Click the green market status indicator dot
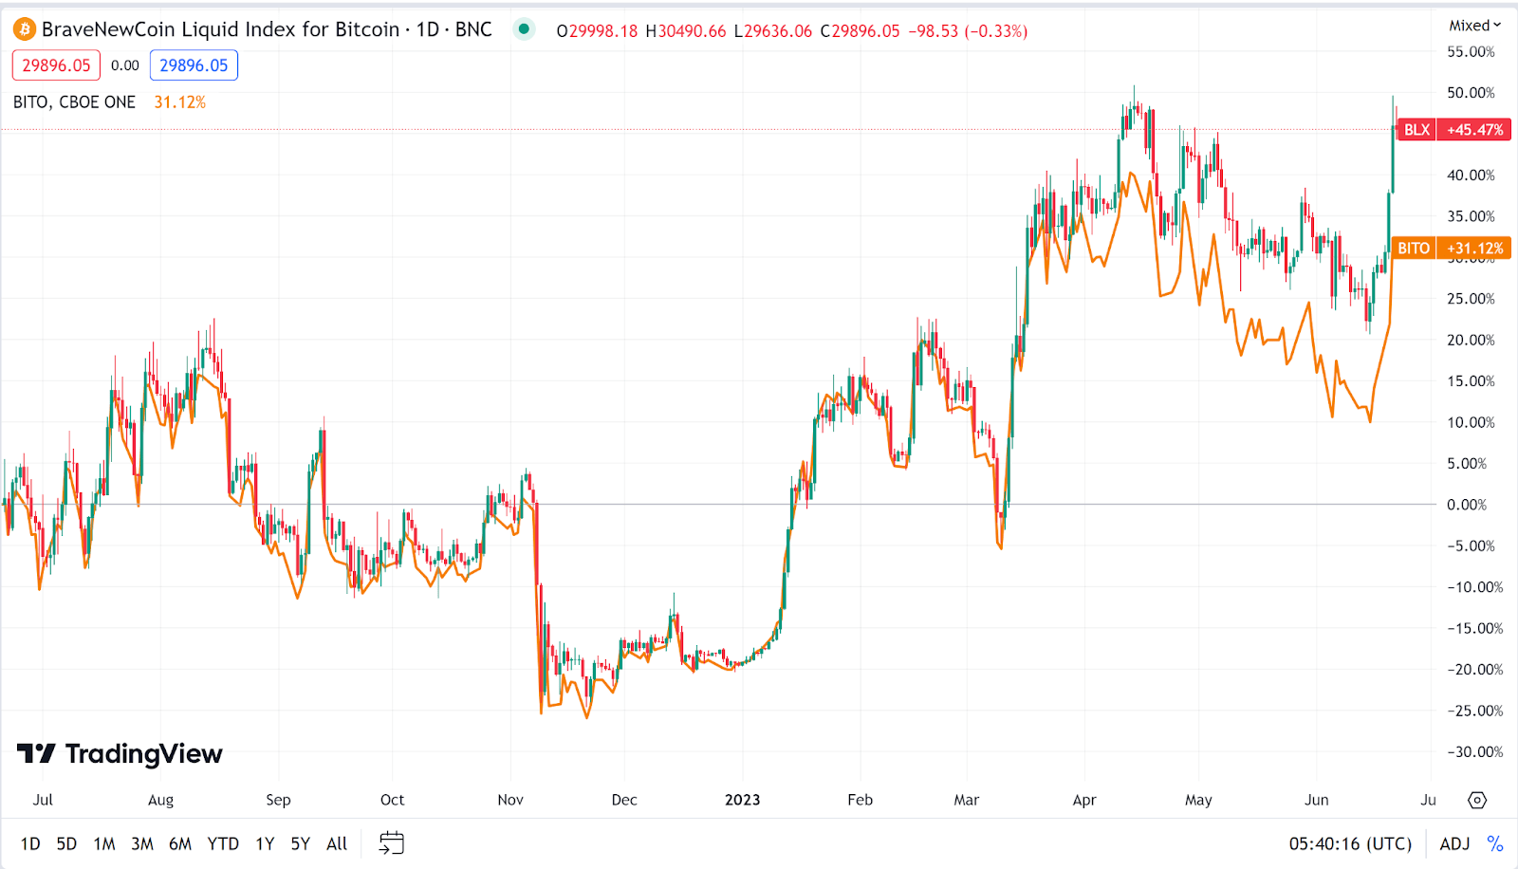1518x869 pixels. (x=524, y=29)
